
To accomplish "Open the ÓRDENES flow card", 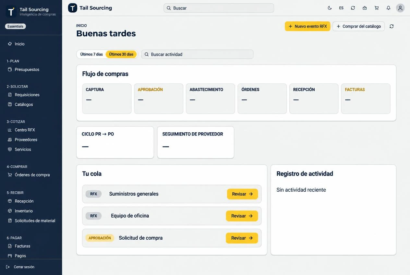I will [262, 99].
